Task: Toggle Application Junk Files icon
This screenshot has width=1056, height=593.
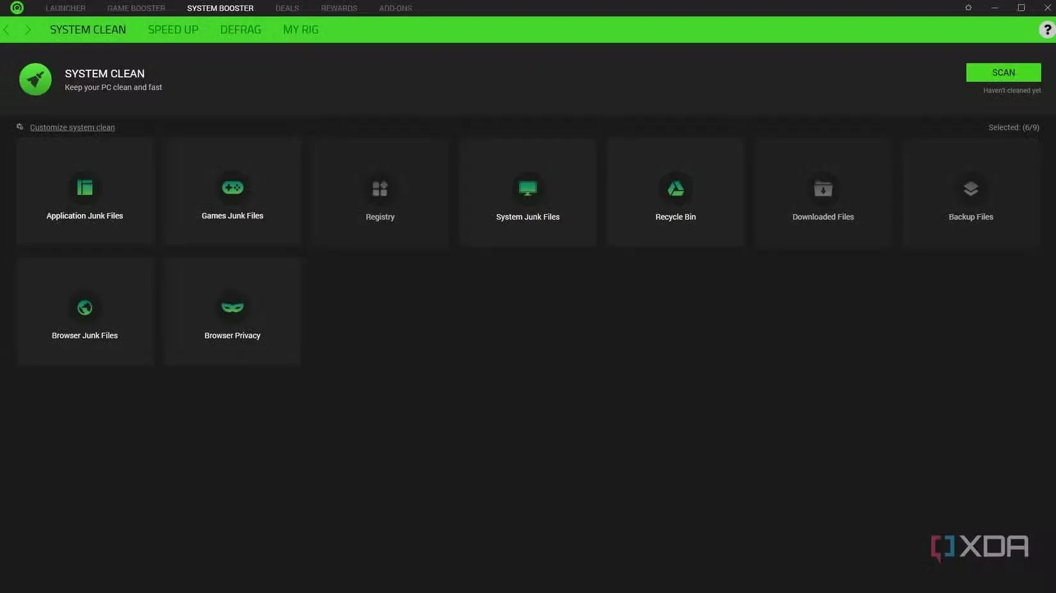Action: click(84, 187)
